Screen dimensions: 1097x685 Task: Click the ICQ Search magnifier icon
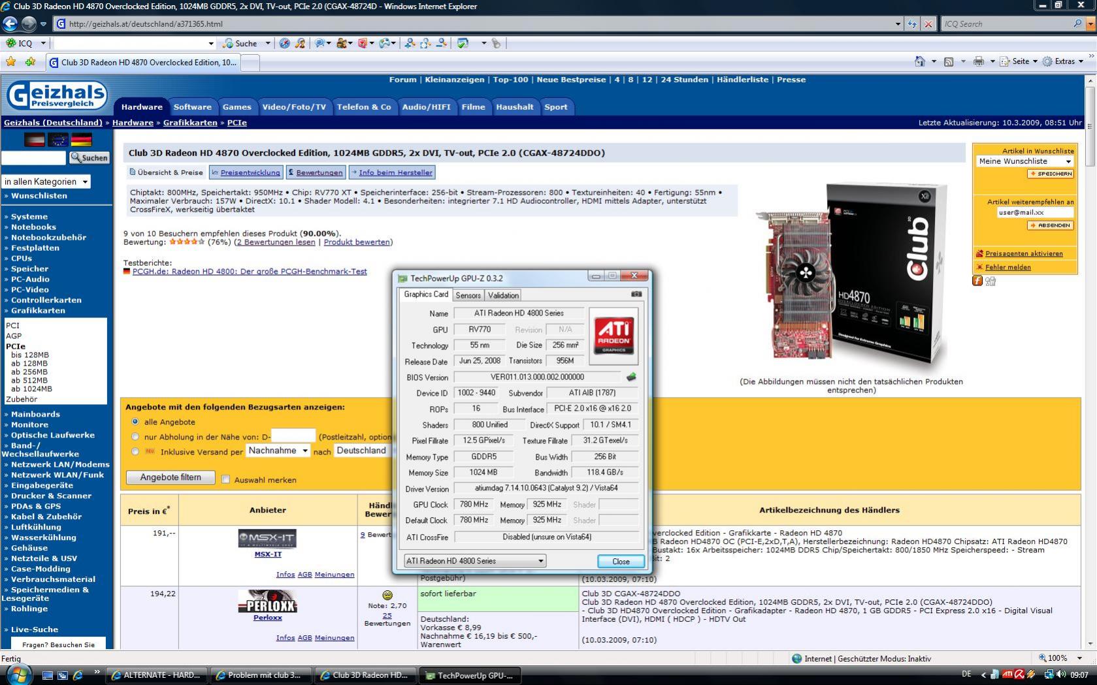(1077, 24)
